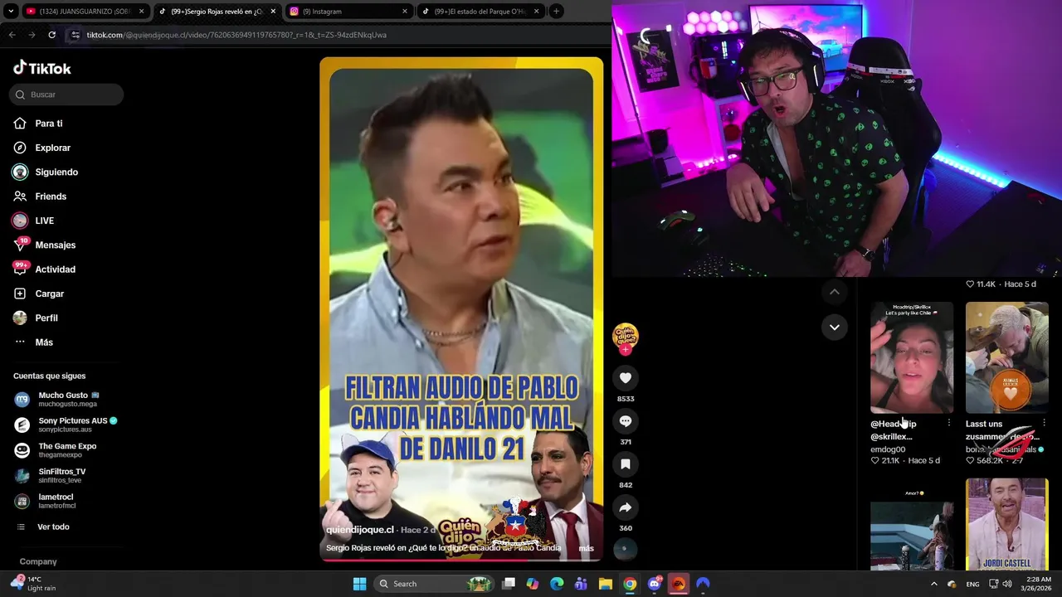Screen dimensions: 1062x597
Task: Open Discord from the taskbar
Action: [x=655, y=584]
